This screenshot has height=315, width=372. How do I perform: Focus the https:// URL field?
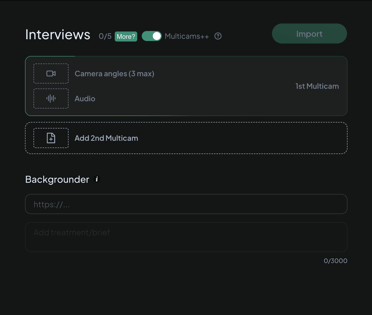pos(186,204)
